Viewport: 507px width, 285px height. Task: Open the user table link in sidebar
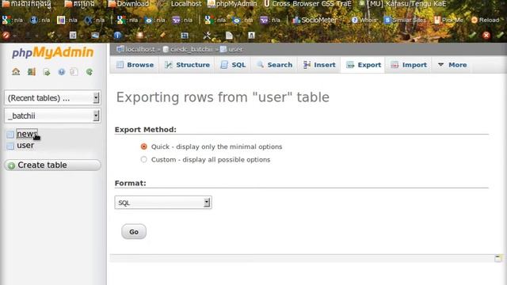25,146
